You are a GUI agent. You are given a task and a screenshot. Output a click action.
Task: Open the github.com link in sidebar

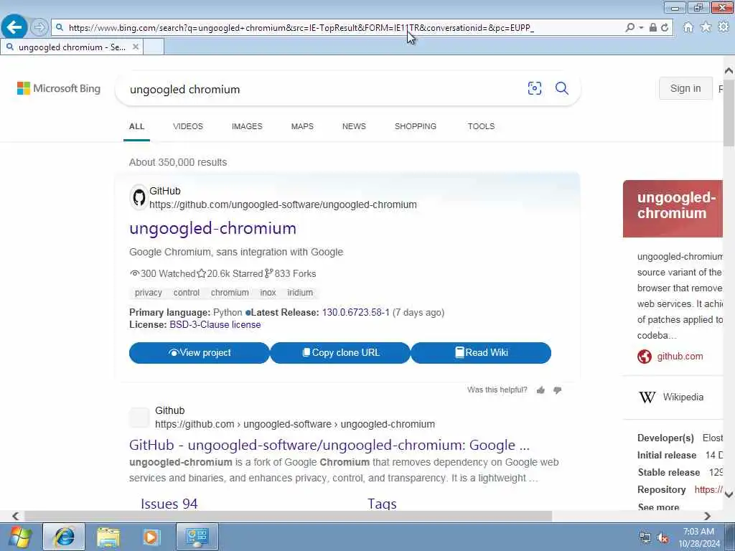(680, 356)
